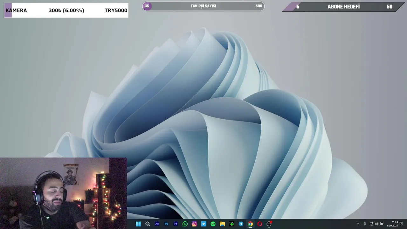This screenshot has width=407, height=229.
Task: Open the volume speaker tray icon
Action: [376, 224]
